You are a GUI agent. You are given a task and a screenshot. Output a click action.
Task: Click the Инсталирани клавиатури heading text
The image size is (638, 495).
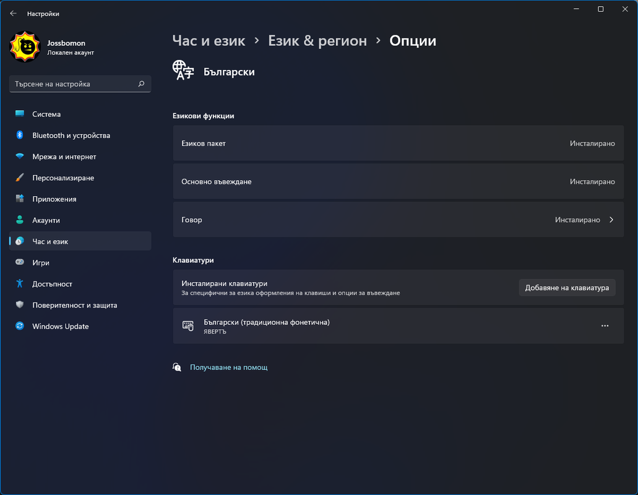pyautogui.click(x=224, y=283)
